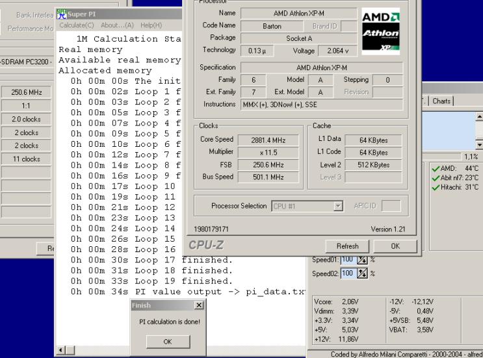The image size is (483, 358).
Task: Click the Speed02 value field
Action: point(348,274)
